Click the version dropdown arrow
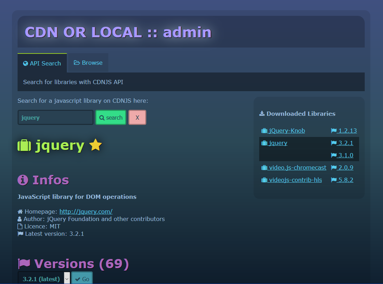 point(67,279)
